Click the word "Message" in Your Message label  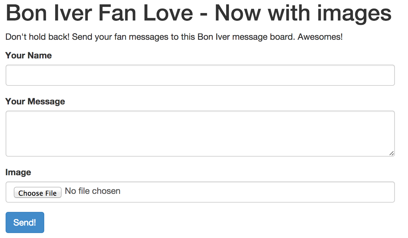46,102
